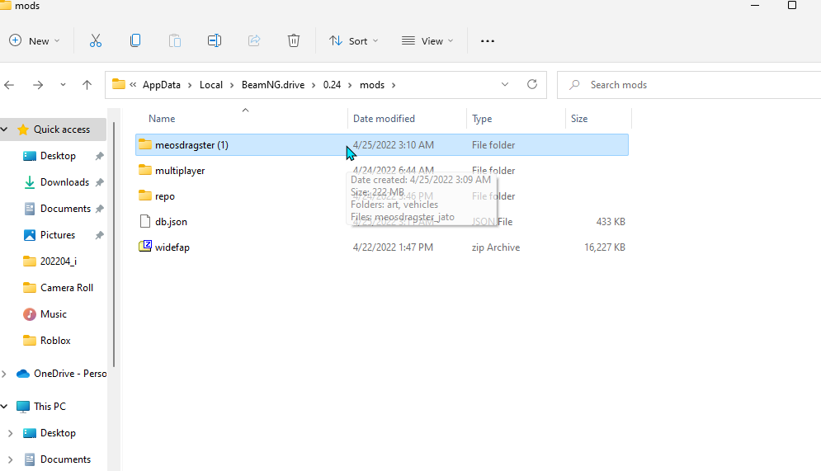821x471 pixels.
Task: Click the 16,227 KB size cell
Action: pos(605,247)
